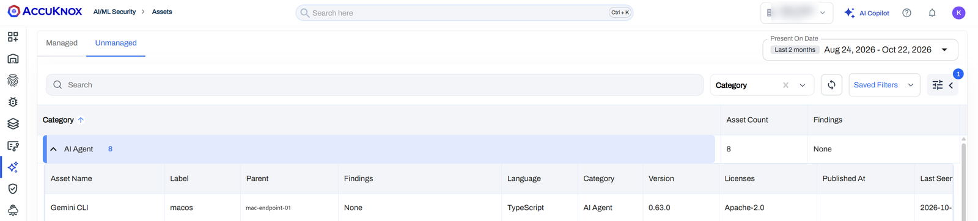Focus the global Search here field
This screenshot has height=221, width=978.
pyautogui.click(x=464, y=13)
